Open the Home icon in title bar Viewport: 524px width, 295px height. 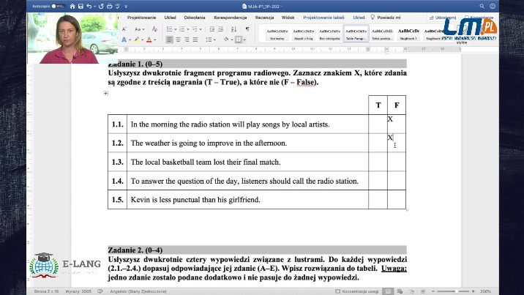point(72,7)
